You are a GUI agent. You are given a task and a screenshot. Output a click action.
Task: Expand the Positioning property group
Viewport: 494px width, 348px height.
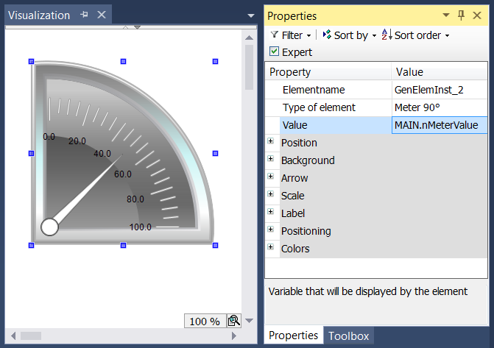tap(271, 229)
